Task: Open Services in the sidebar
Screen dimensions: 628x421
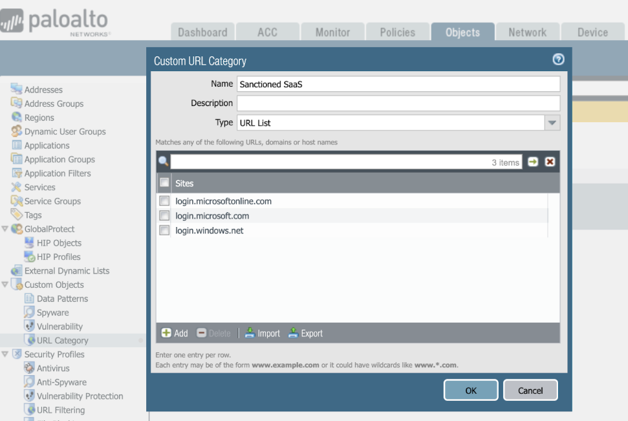Action: coord(39,188)
